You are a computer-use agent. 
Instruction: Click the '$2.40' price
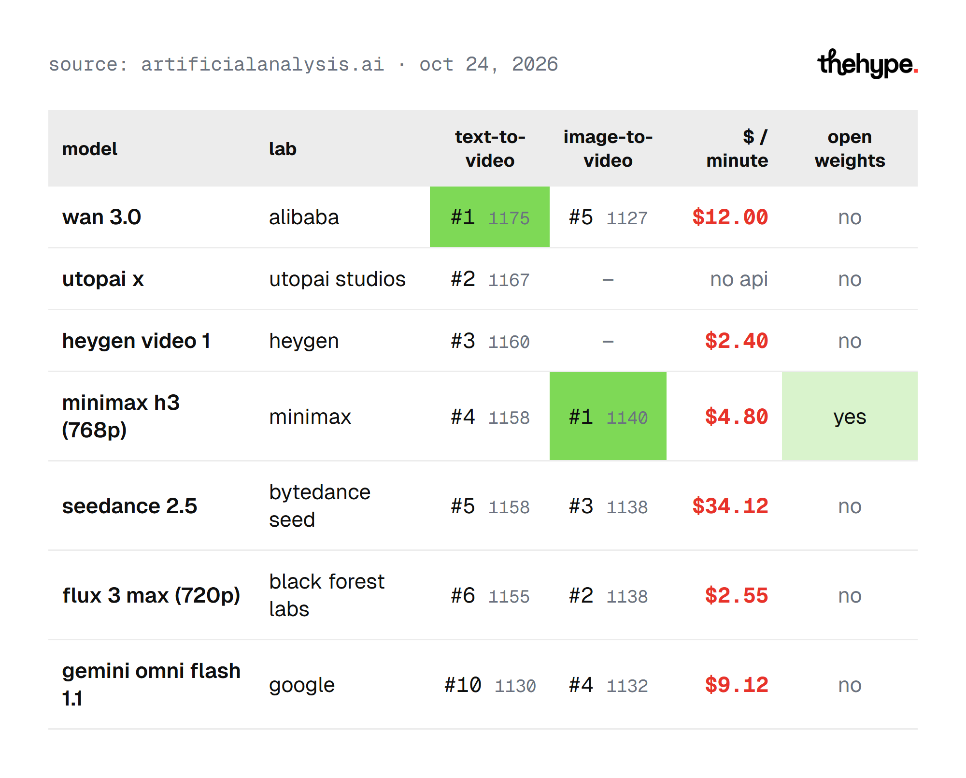click(x=736, y=341)
